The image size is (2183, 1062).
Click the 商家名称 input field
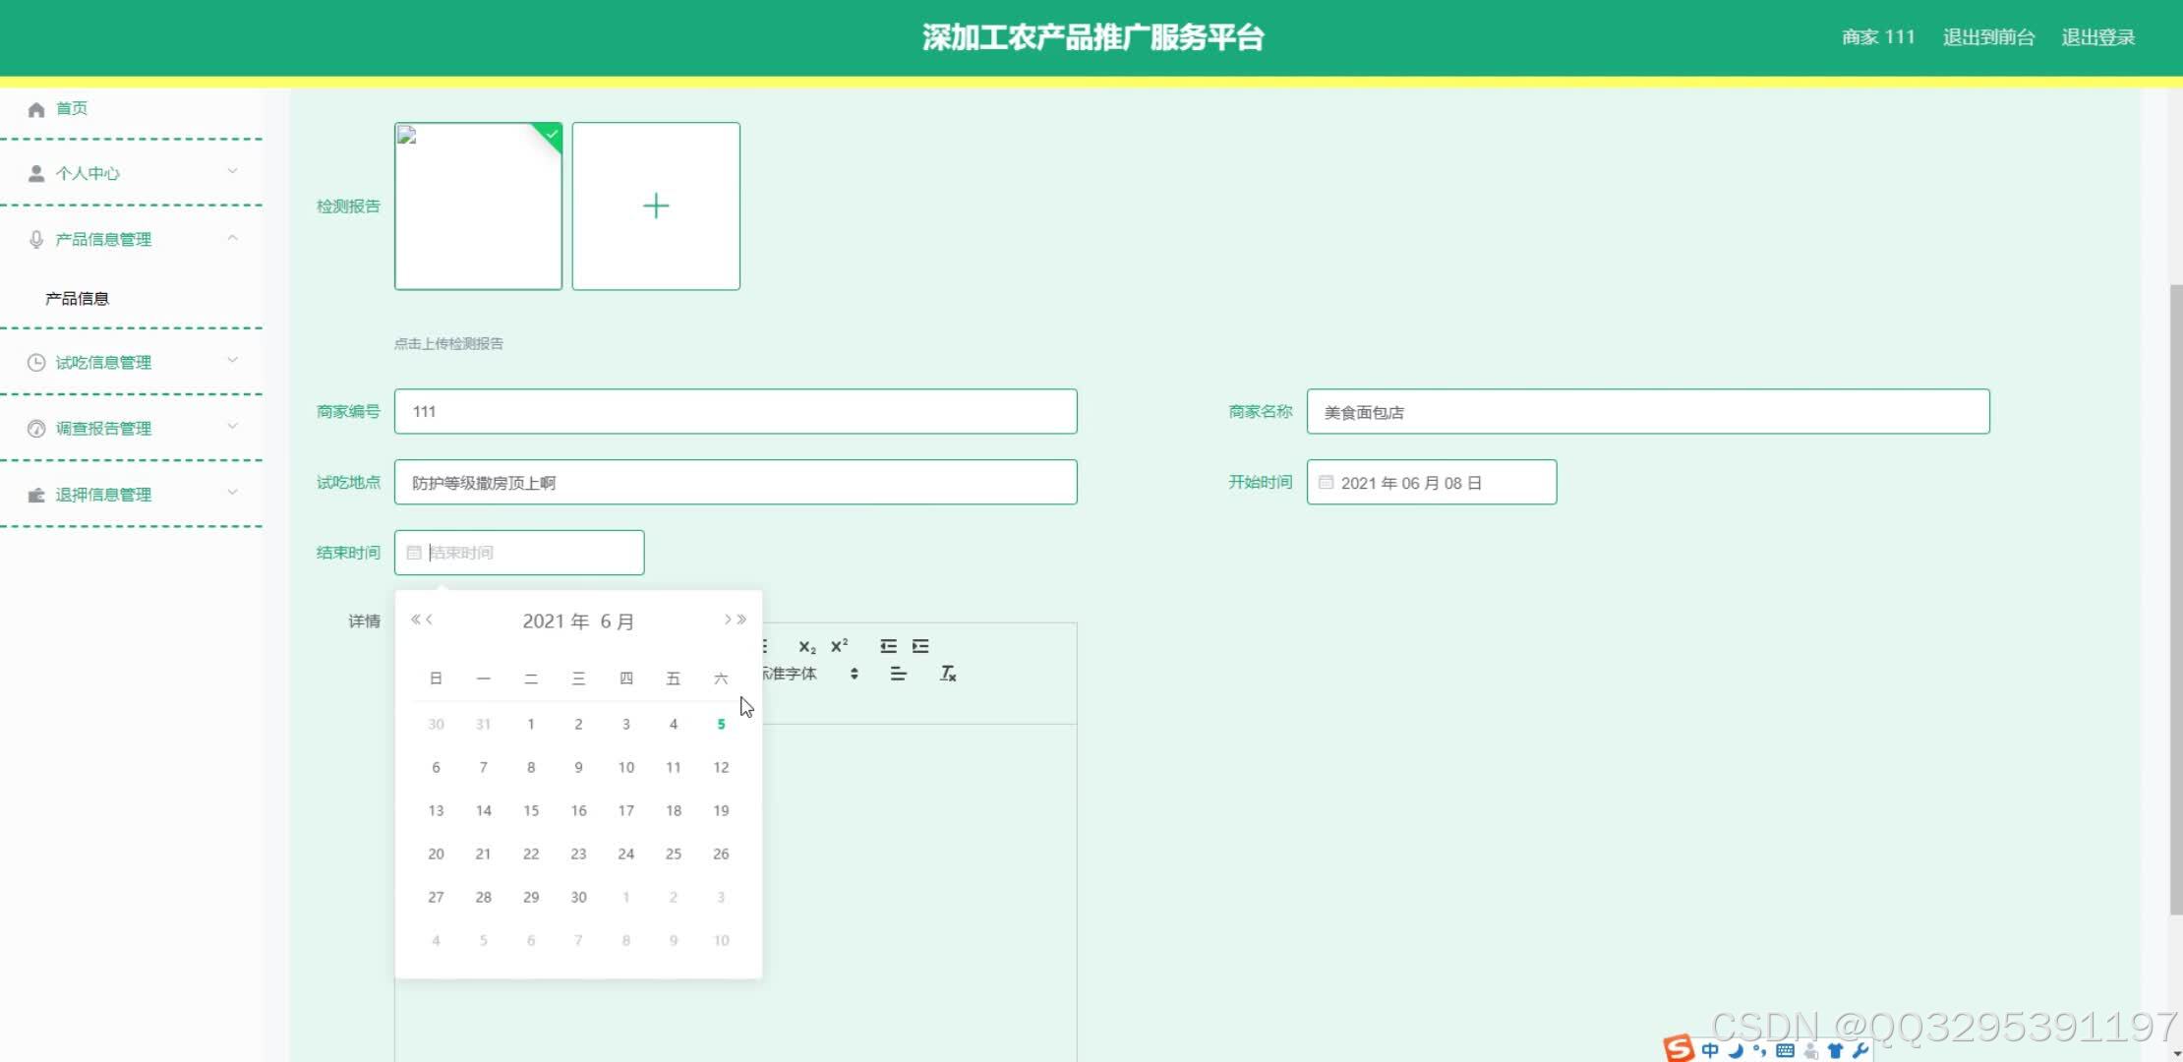(x=1648, y=411)
